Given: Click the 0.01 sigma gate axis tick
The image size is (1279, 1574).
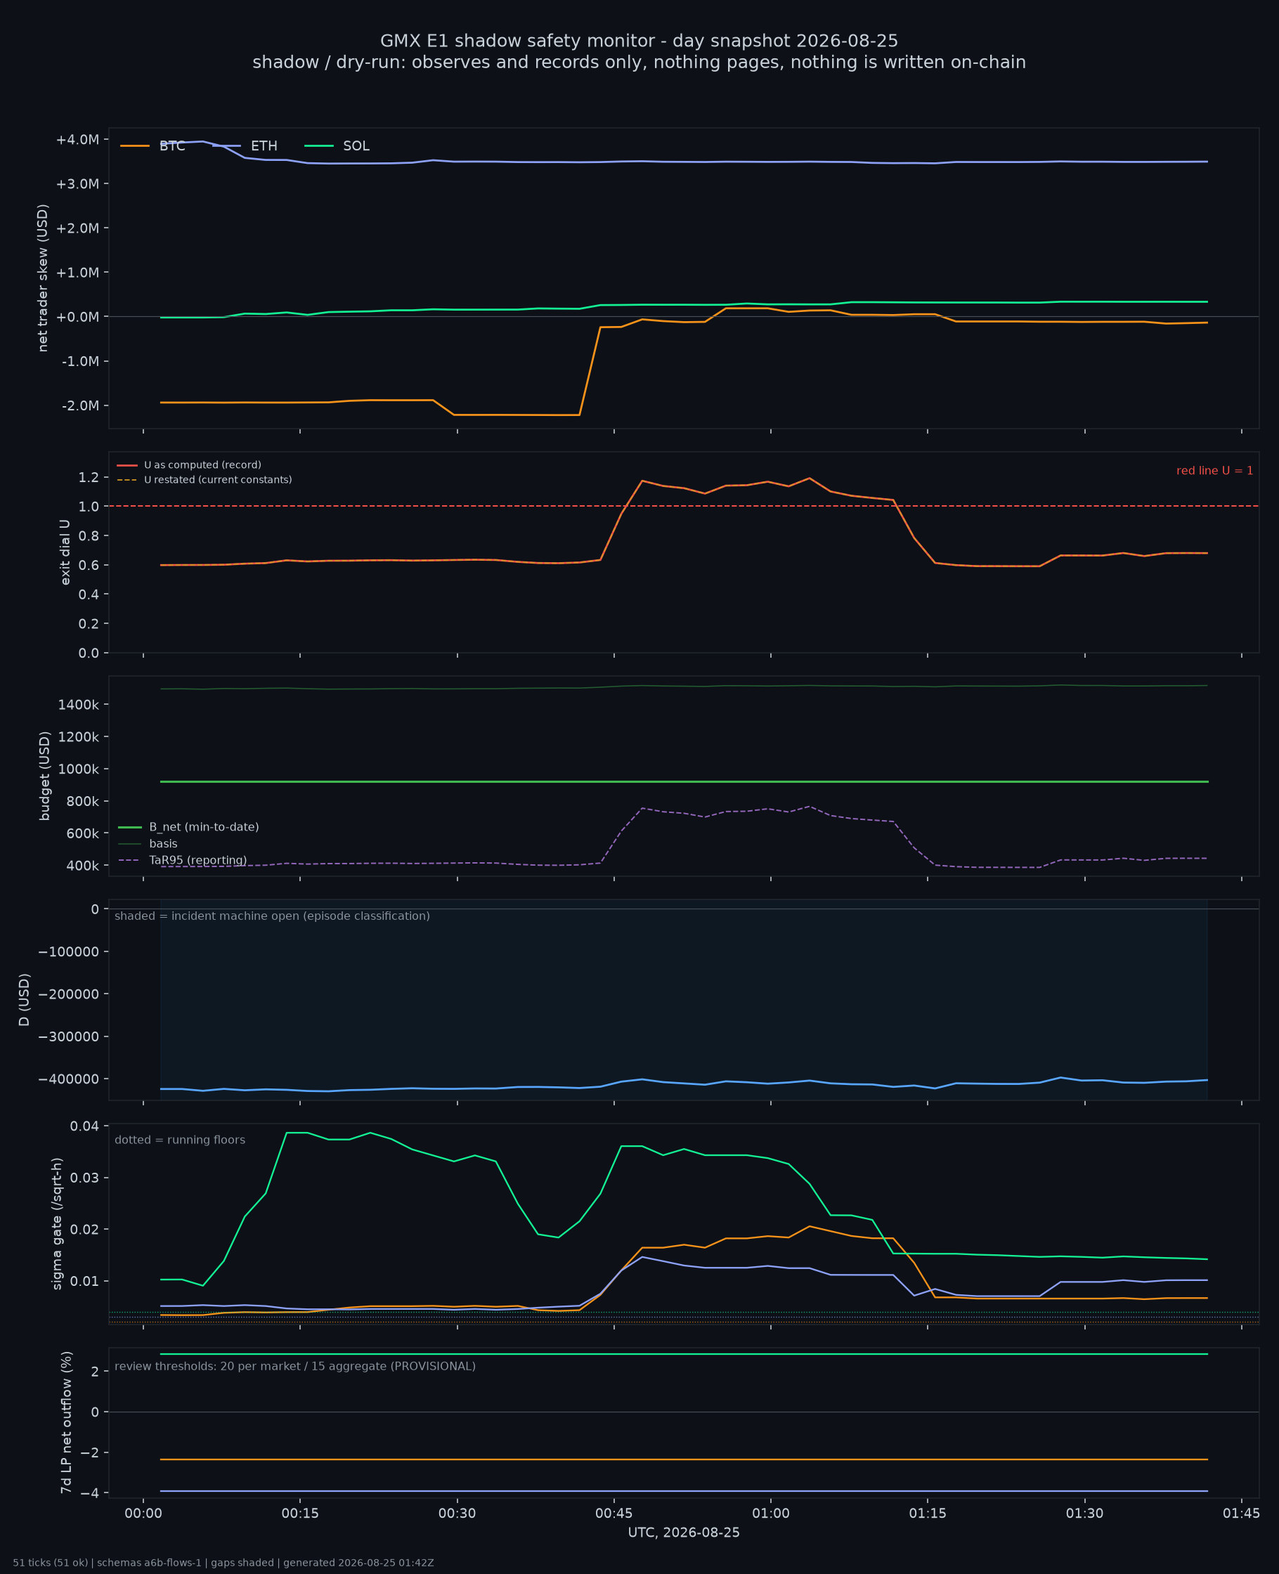Looking at the screenshot, I should [85, 1281].
